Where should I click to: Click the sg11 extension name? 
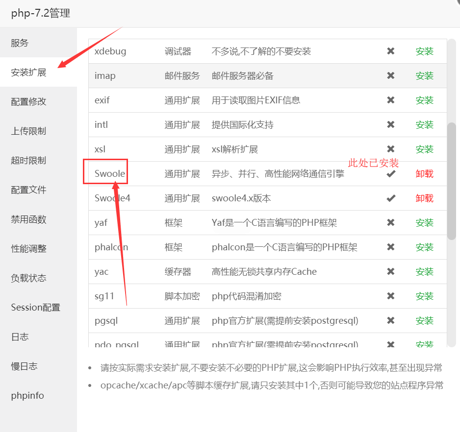tap(104, 296)
